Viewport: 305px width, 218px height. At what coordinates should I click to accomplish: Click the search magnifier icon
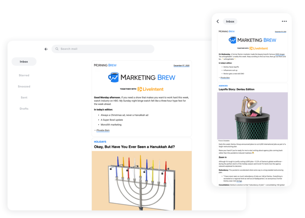pyautogui.click(x=57, y=49)
